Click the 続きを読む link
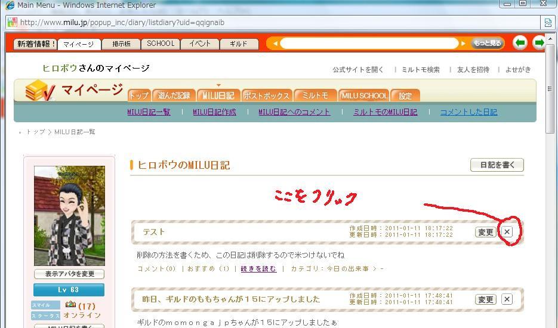This screenshot has height=328, width=558. pos(258,269)
